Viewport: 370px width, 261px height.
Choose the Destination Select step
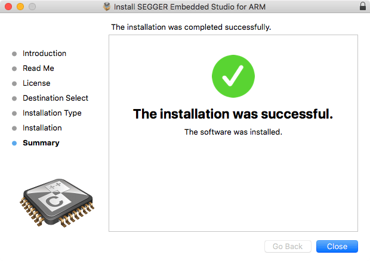[x=55, y=98]
